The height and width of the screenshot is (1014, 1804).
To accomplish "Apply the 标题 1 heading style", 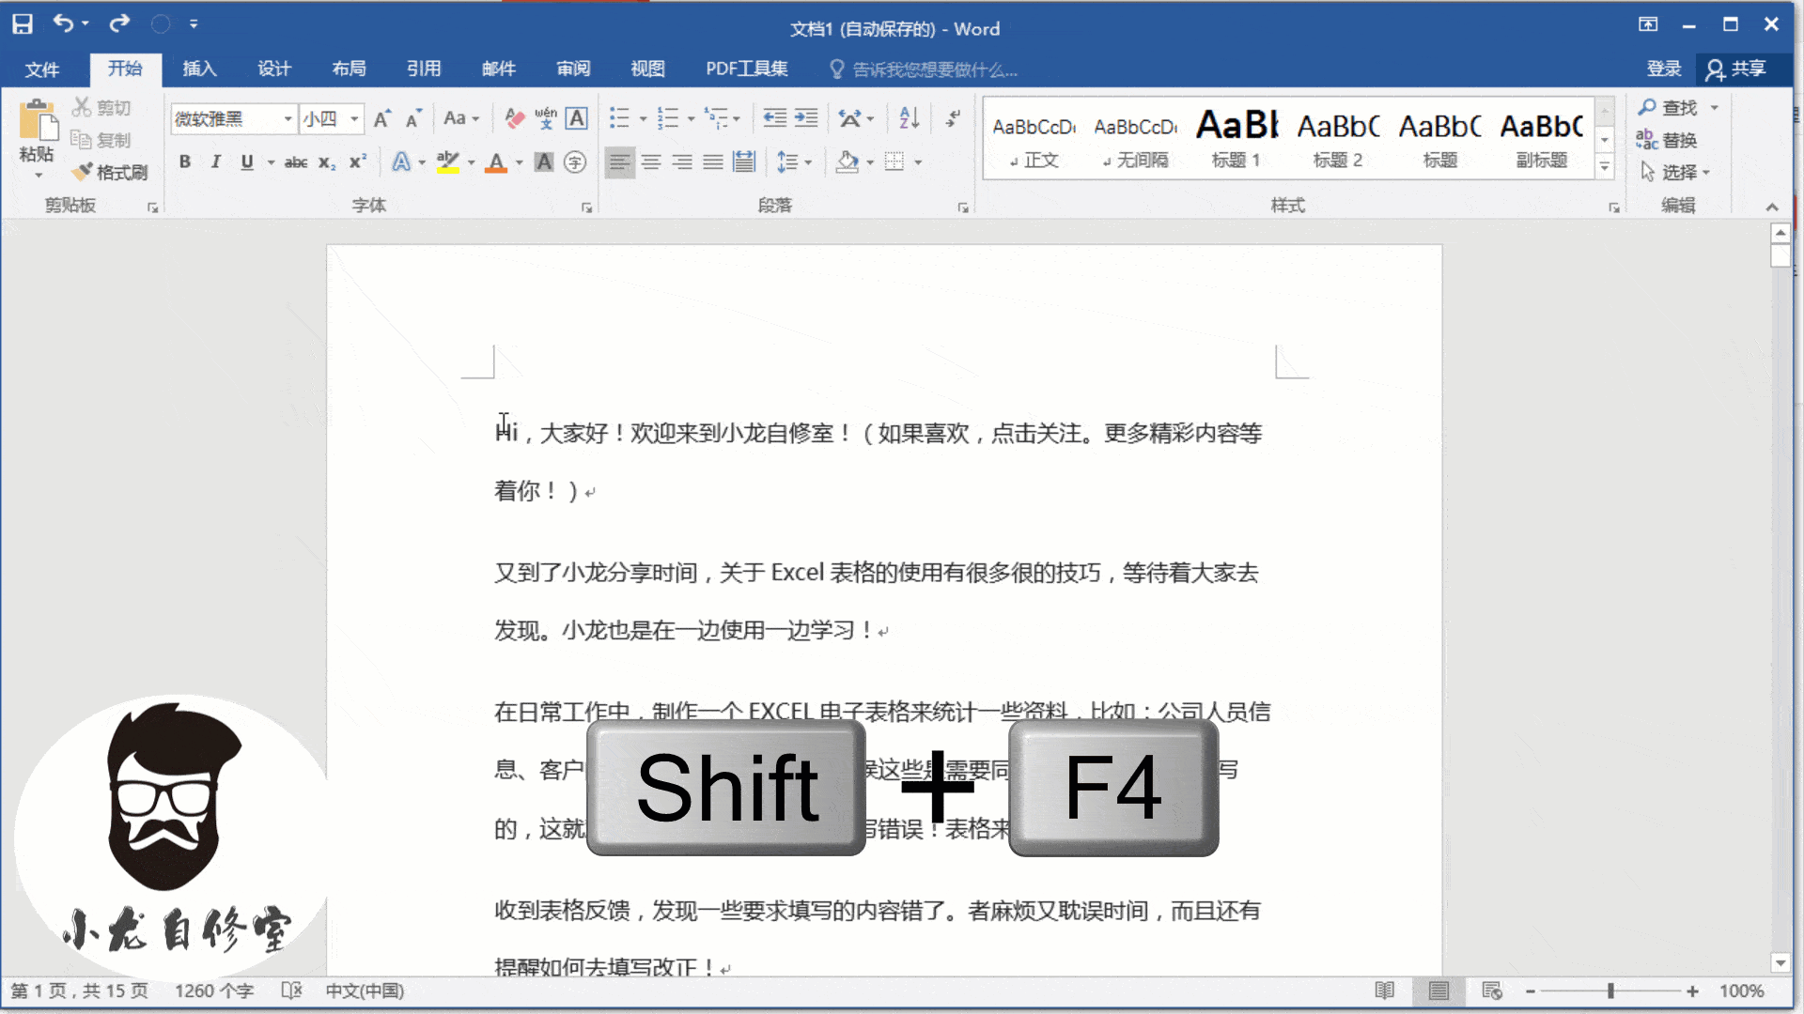I will click(1236, 139).
